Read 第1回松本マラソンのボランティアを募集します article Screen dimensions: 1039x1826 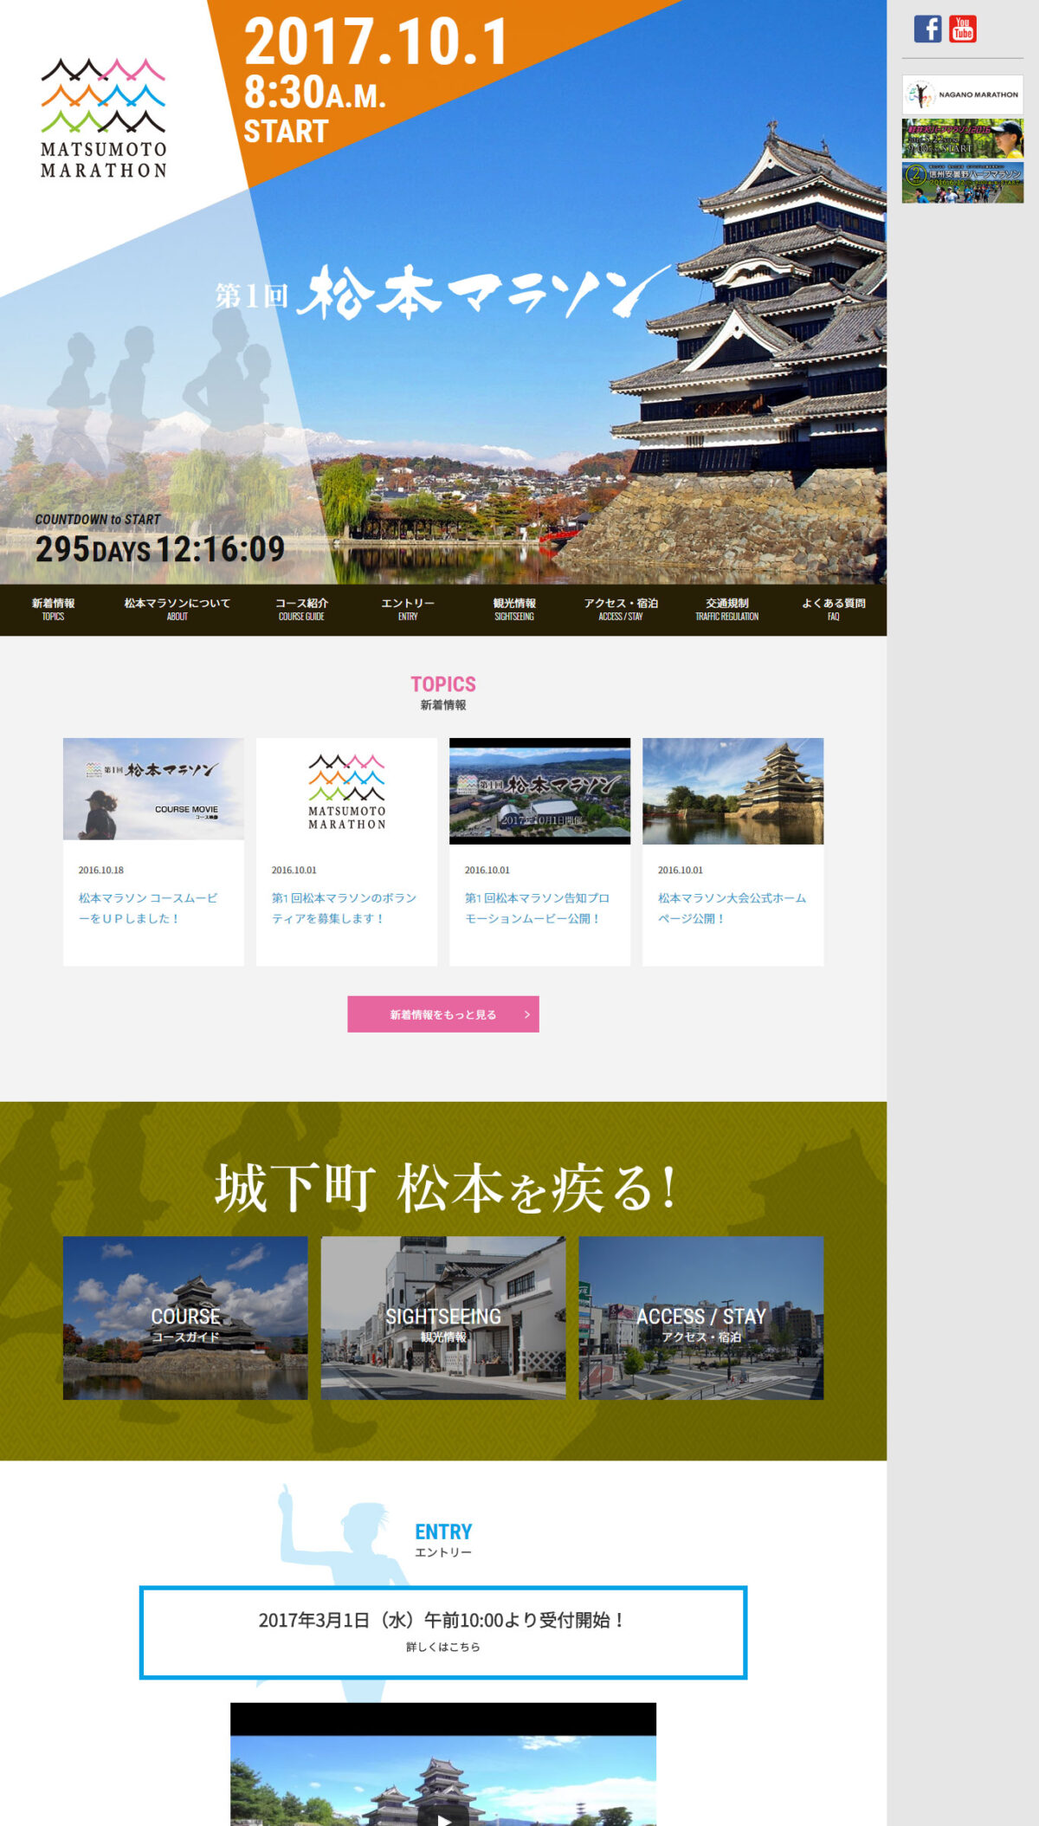click(344, 908)
